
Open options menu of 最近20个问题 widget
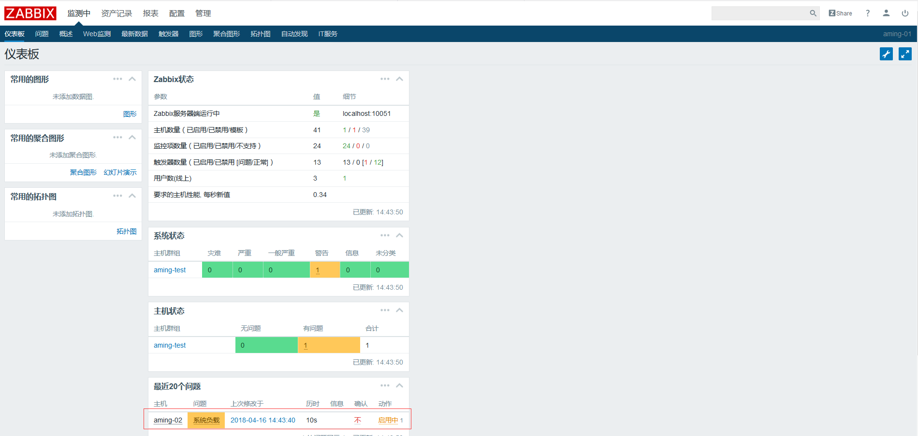385,385
